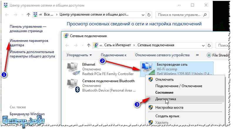The image size is (233, 129).
Task: Choose 'Удалить' in the context menu
Action: [185, 123]
